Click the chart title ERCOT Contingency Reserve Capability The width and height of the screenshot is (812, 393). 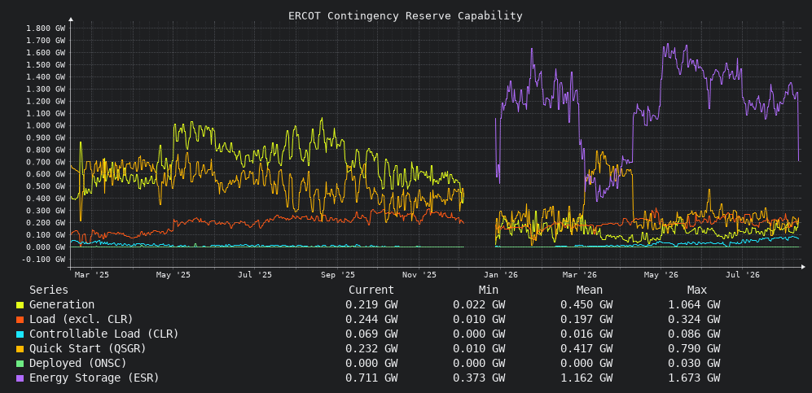click(x=406, y=16)
